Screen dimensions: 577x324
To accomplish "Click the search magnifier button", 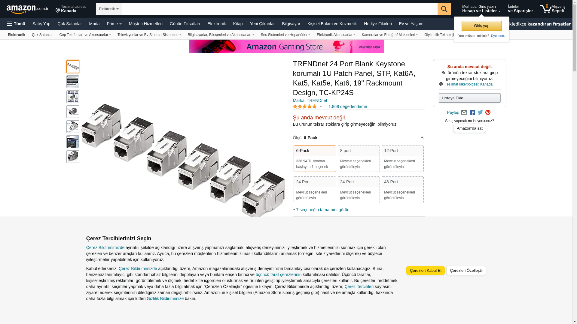I will [444, 9].
